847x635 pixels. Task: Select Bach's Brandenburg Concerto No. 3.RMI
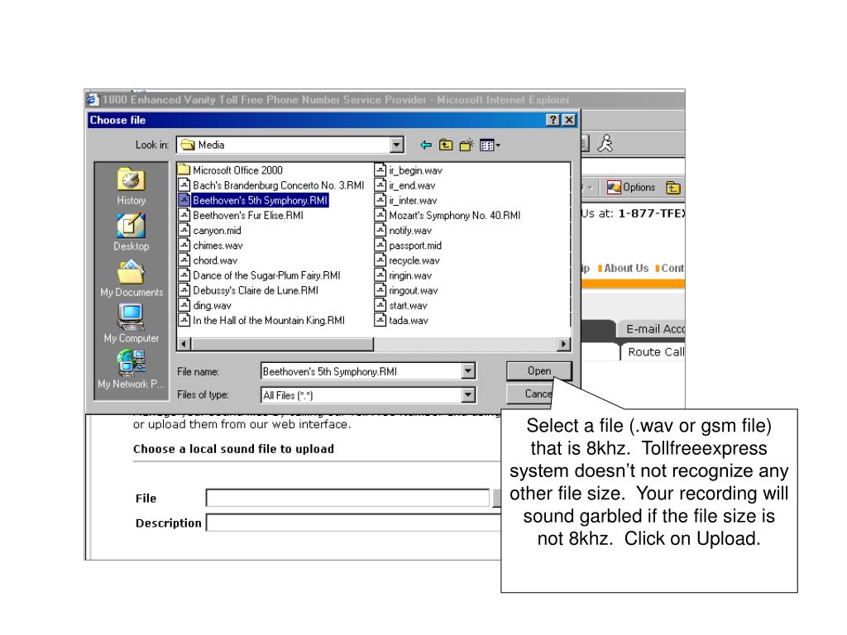pos(271,185)
